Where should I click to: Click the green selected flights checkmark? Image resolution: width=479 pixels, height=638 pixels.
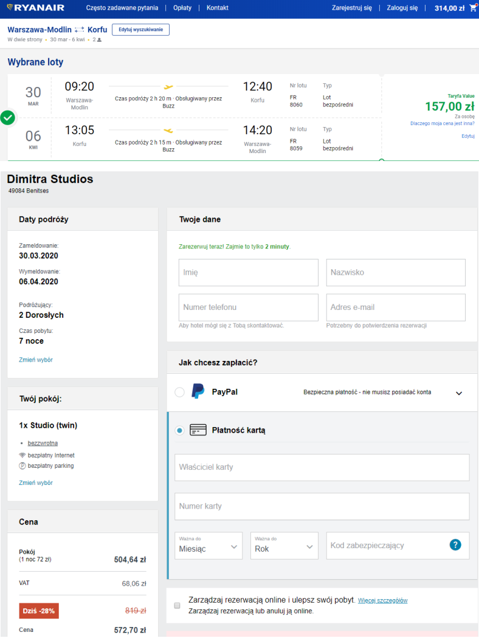tap(8, 118)
